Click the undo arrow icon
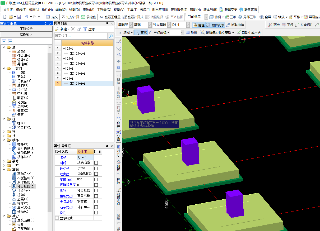 click(27, 17)
